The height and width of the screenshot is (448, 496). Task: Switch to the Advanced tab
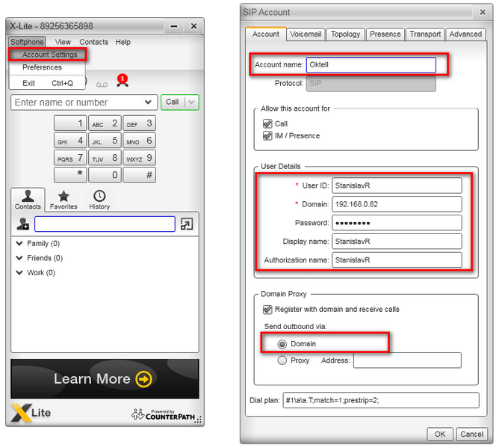click(465, 34)
